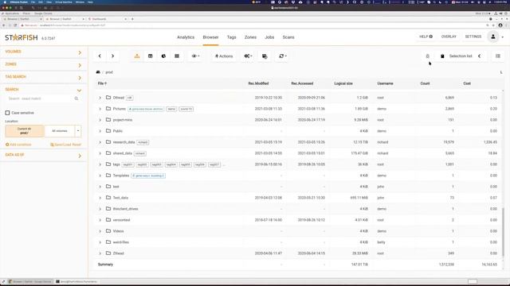Click the search exact match input field
510x286 pixels.
tap(39, 99)
